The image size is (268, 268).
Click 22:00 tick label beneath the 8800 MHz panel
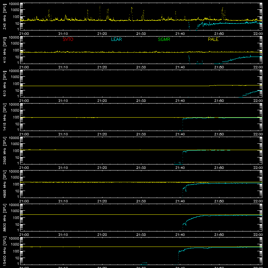pos(258,235)
